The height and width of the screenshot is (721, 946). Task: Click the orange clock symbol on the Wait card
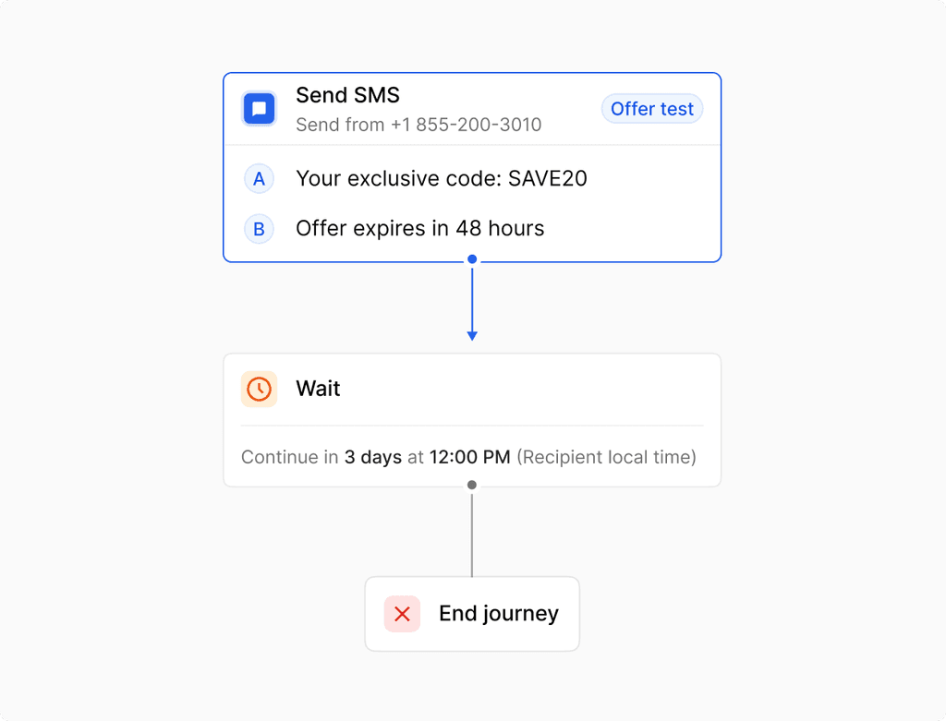click(x=259, y=389)
